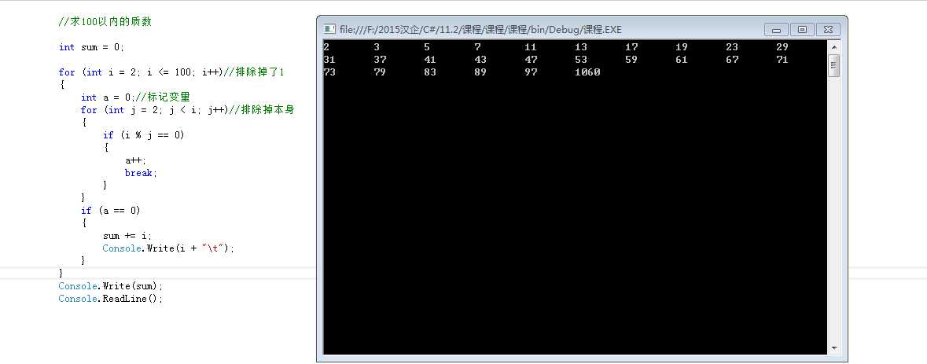Screen dimensions: 927x364
Task: Click the 'Console.ReadLine();' line
Action: pos(111,299)
